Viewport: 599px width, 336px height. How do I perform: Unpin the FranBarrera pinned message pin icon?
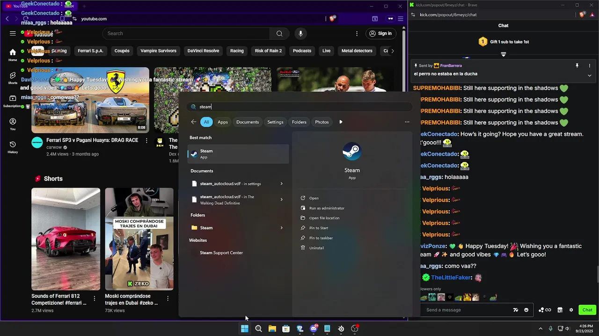[577, 66]
